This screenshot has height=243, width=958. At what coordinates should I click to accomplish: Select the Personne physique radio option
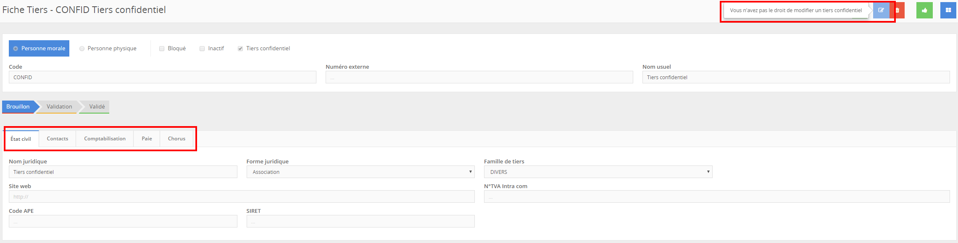point(82,49)
